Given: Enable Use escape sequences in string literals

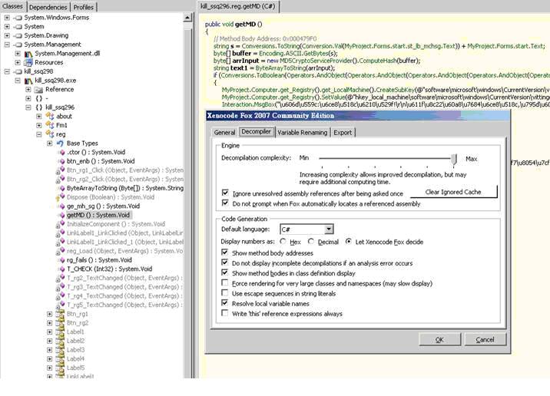Looking at the screenshot, I should (225, 292).
